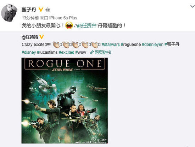The image size is (195, 147).
Task: Click the last clapping hands emoji
Action: point(95,45)
